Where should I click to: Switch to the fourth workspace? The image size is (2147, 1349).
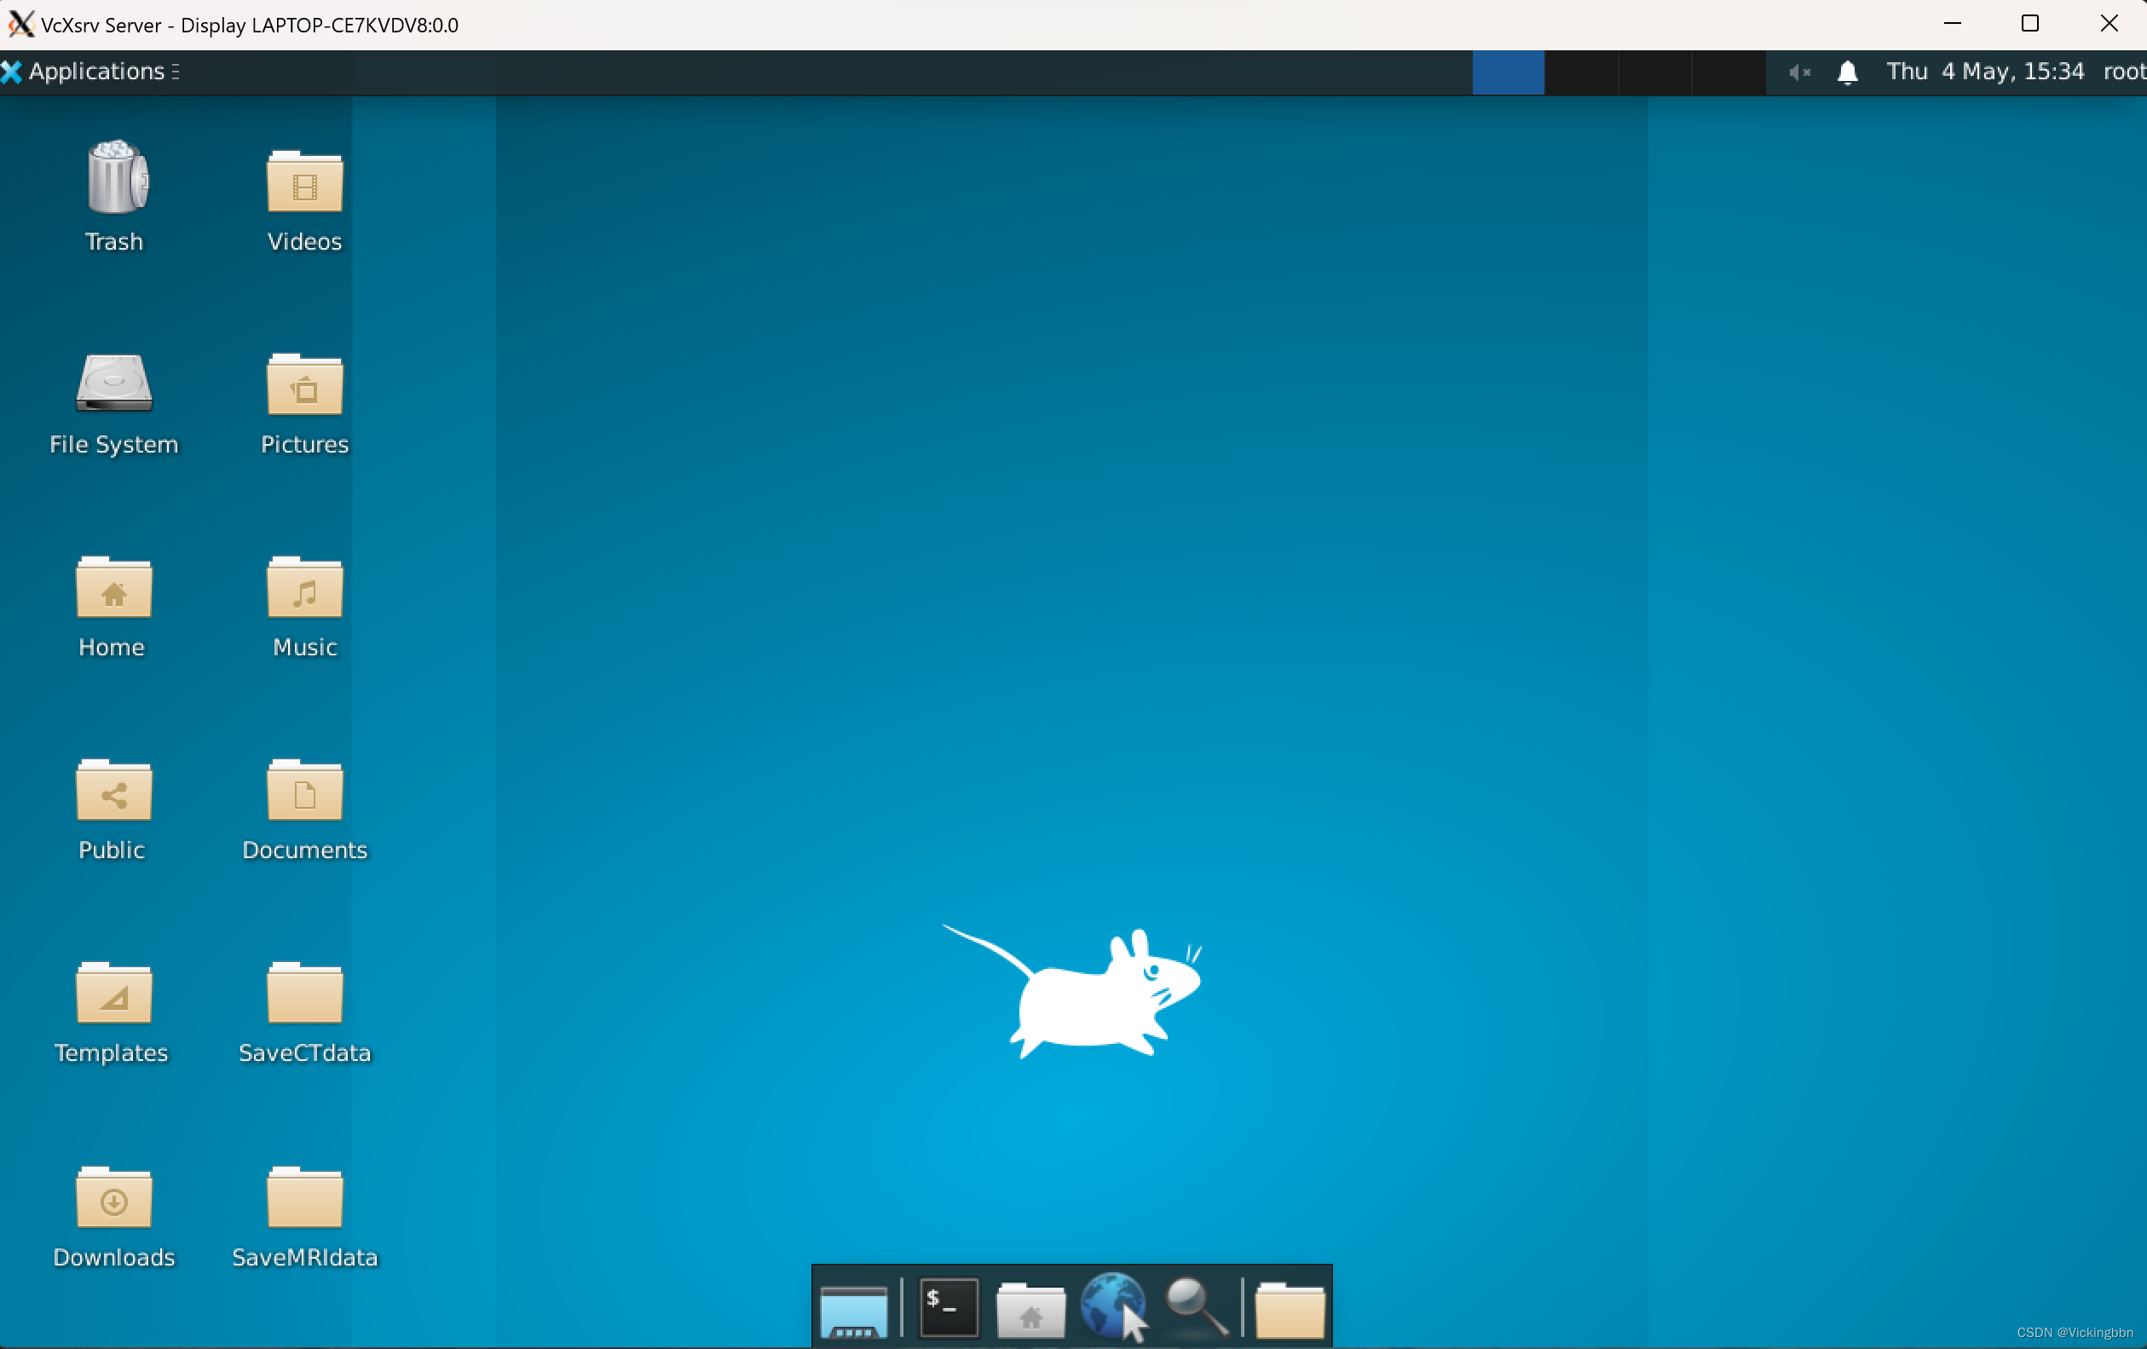point(1728,72)
